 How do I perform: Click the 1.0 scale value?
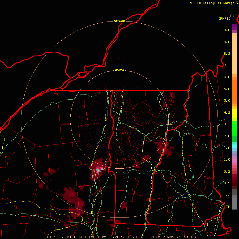pyautogui.click(x=227, y=160)
